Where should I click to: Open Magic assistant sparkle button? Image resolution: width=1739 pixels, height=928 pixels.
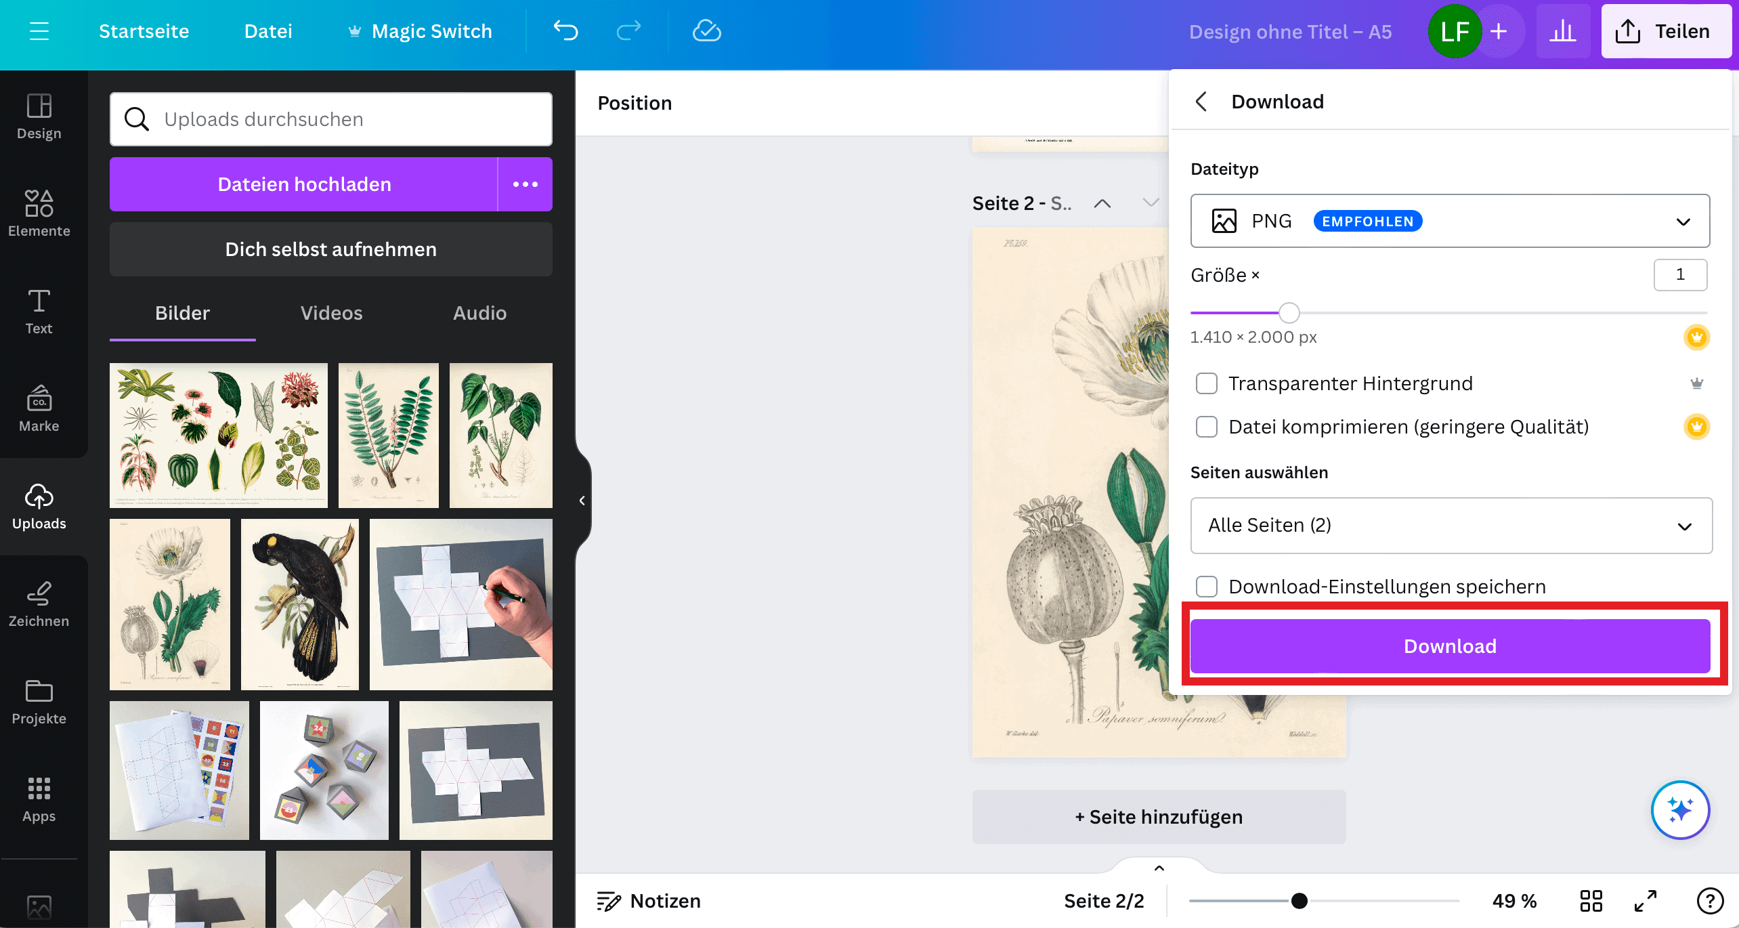pos(1681,810)
